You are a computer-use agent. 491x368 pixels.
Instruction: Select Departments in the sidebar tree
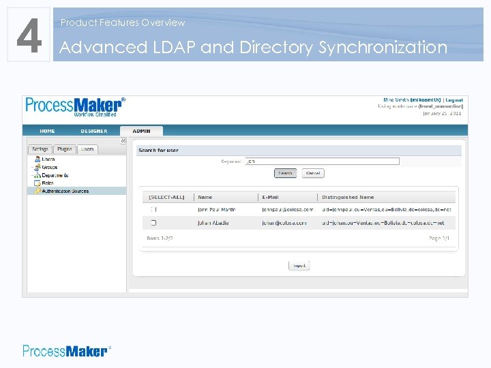pos(55,176)
